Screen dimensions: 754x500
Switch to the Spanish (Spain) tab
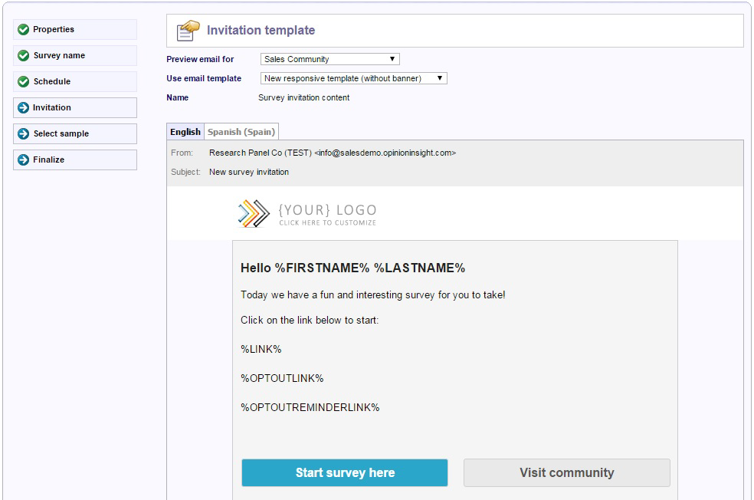pos(241,132)
